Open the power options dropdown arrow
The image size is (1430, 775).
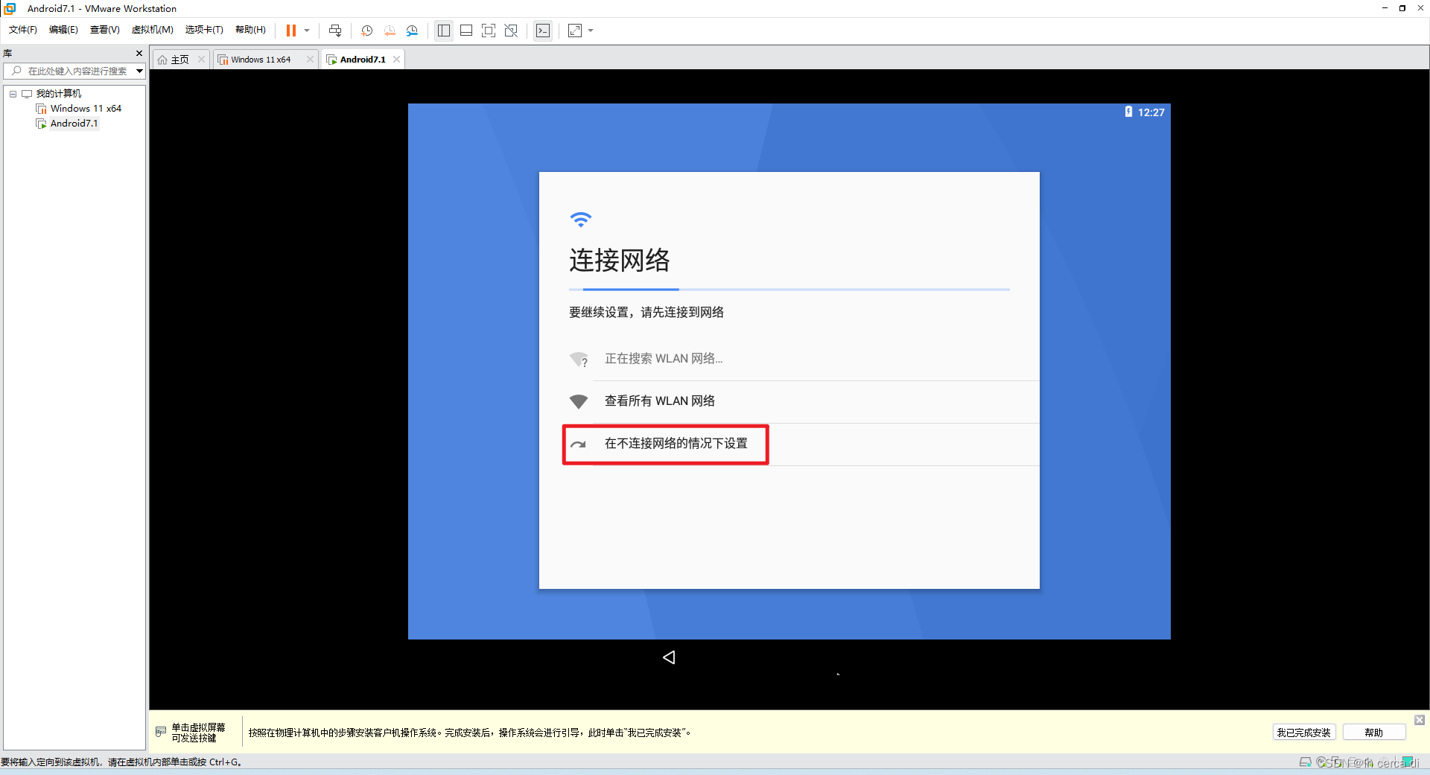click(x=307, y=31)
